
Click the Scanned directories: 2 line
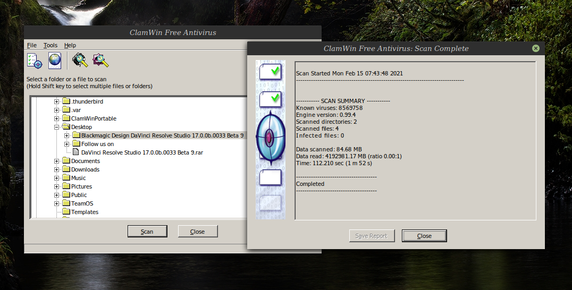point(326,122)
